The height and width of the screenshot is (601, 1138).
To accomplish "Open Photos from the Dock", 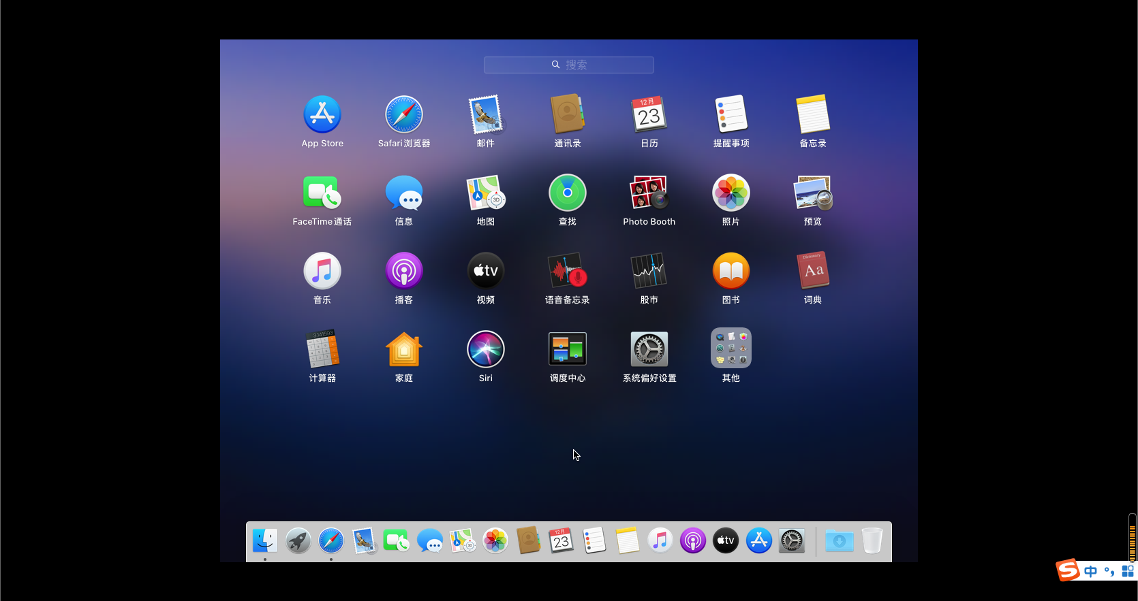I will 495,541.
